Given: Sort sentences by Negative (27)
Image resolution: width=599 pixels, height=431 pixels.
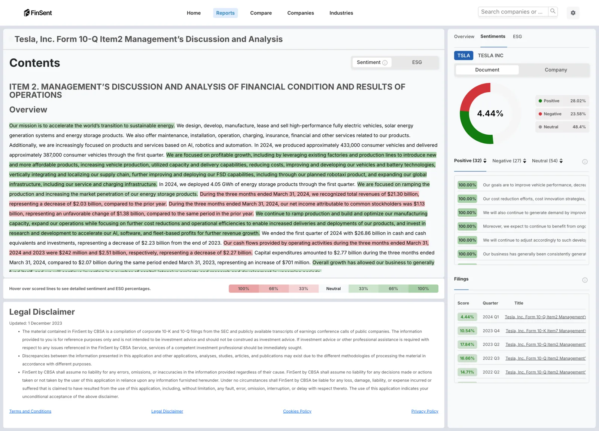Looking at the screenshot, I should [509, 161].
